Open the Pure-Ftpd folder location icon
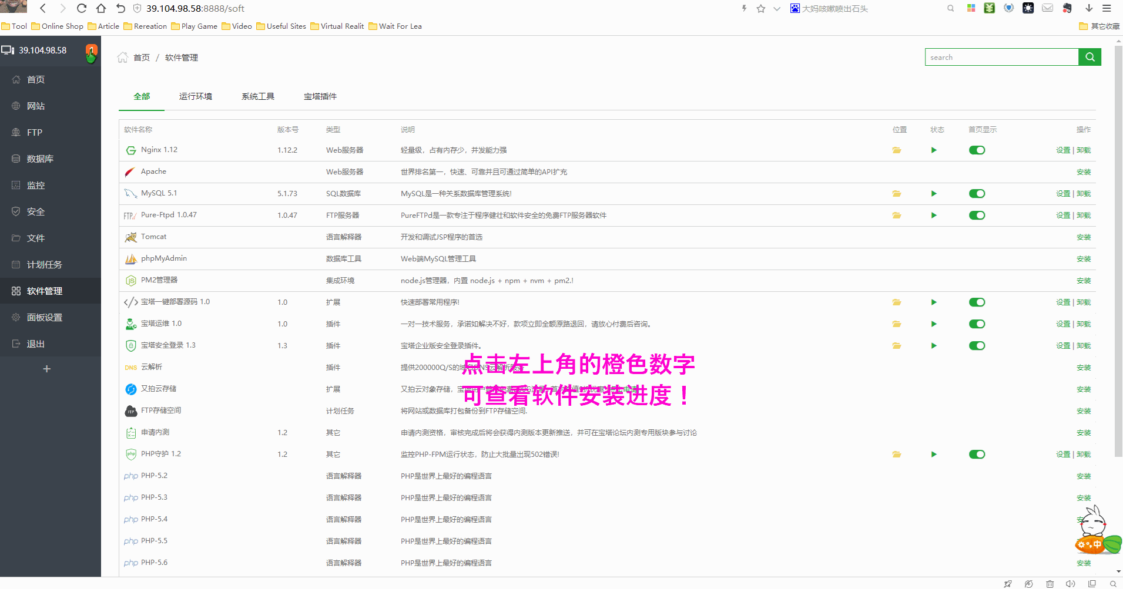This screenshot has height=589, width=1123. (897, 216)
